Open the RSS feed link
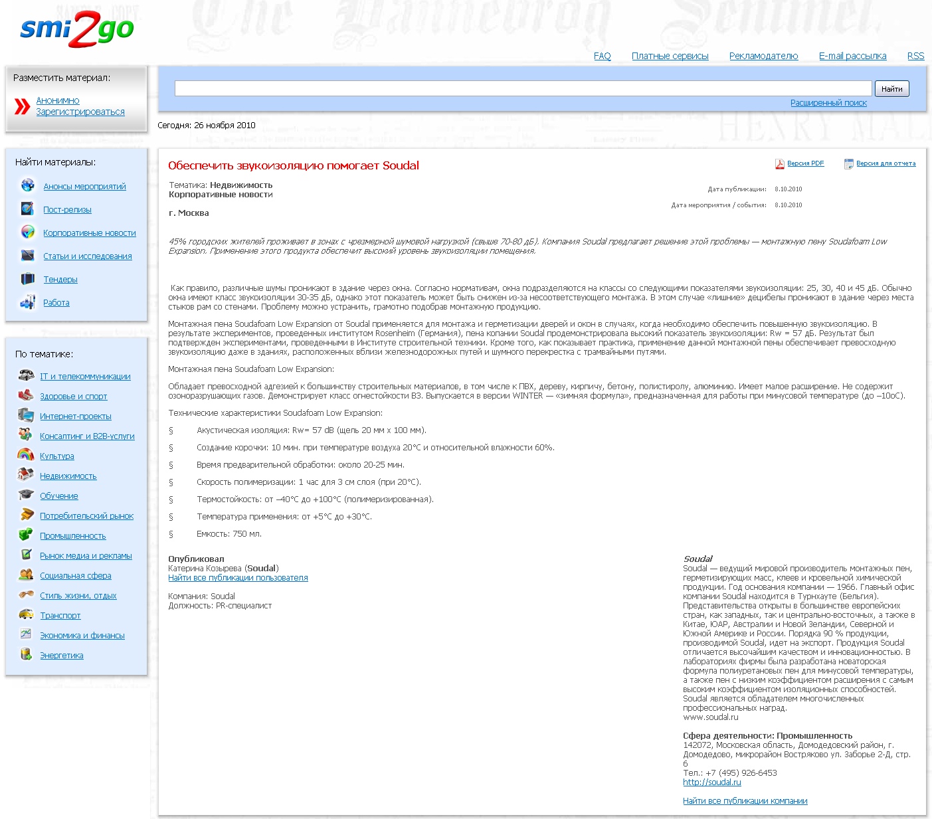932x819 pixels. 916,56
